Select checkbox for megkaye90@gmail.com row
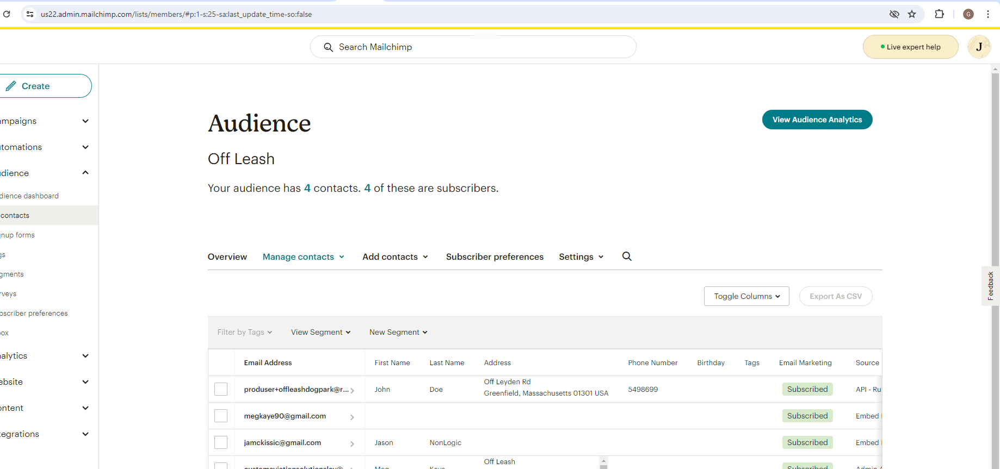Viewport: 1000px width, 469px height. [221, 416]
